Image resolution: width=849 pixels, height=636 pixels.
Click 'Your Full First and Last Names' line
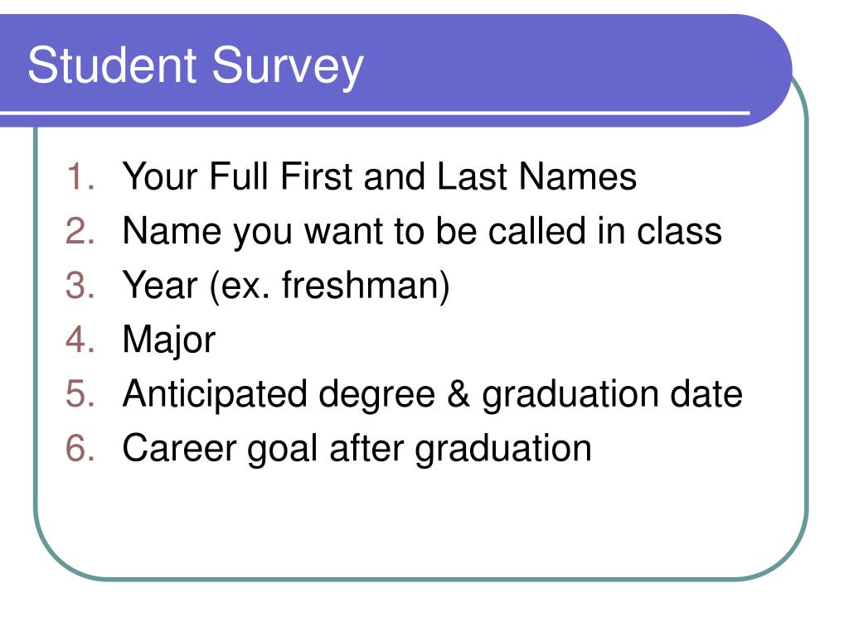[x=380, y=176]
